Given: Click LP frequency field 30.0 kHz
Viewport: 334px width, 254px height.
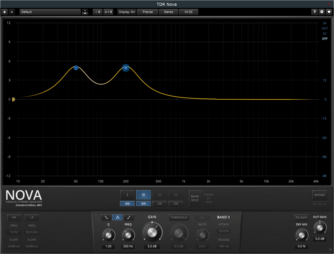Looking at the screenshot, I should click(32, 232).
